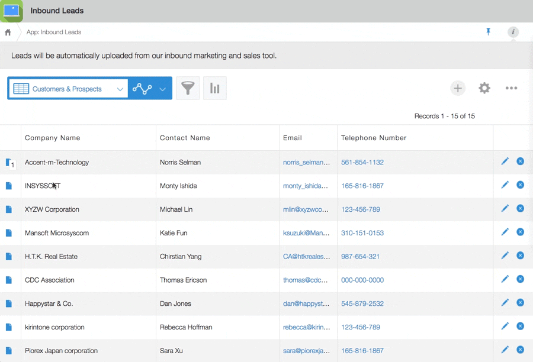Screen dimensions: 533x362
Task: Click the pin icon in header
Action: [x=489, y=32]
